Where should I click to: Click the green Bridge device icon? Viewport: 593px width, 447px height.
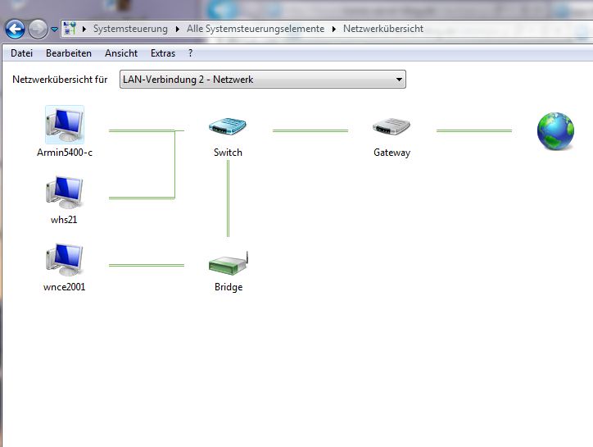228,263
